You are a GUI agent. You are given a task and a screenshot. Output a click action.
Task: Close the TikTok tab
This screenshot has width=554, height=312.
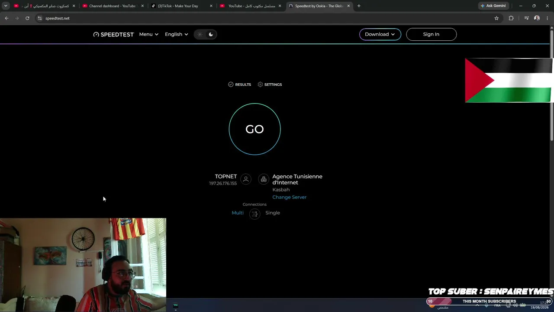(x=211, y=6)
